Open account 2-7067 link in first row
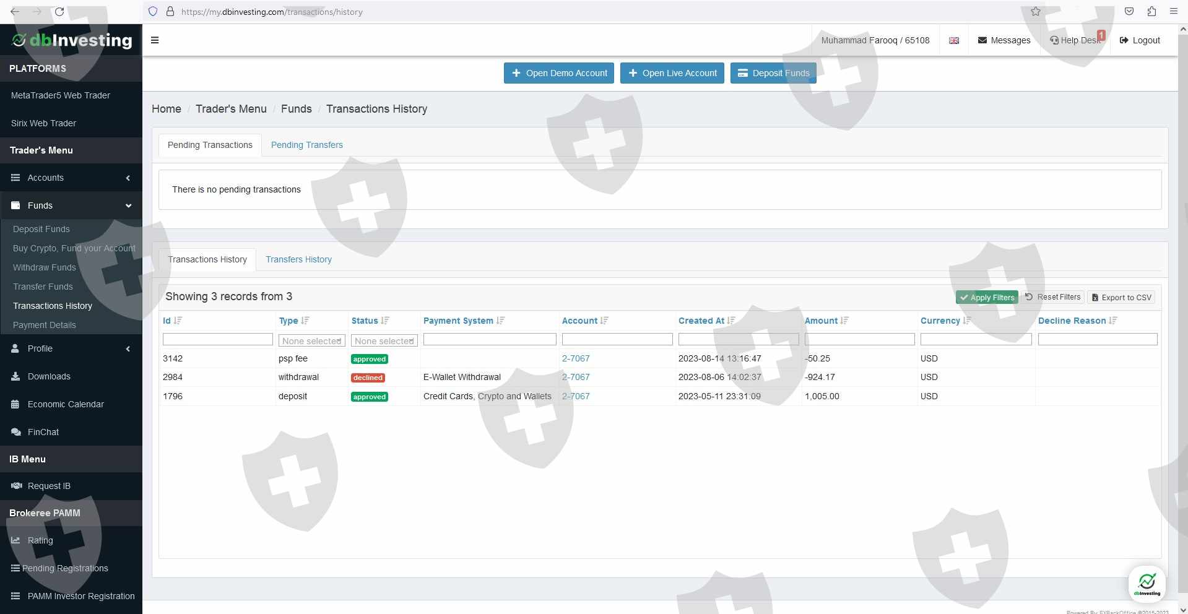Image resolution: width=1188 pixels, height=614 pixels. (575, 358)
